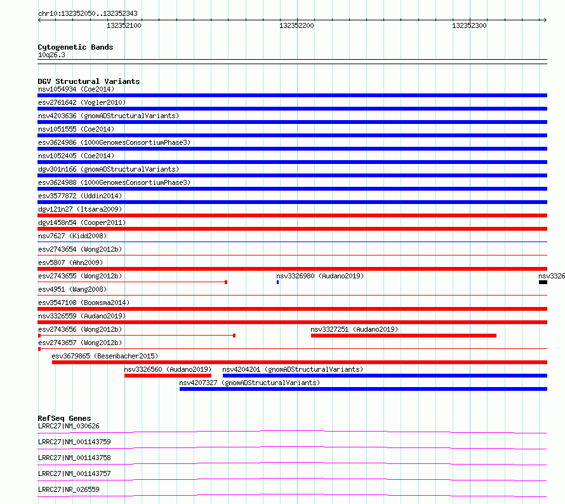The image size is (565, 504).
Task: Click nsv4204201 (gnomADStructuralVariants) label
Action: pos(293,369)
